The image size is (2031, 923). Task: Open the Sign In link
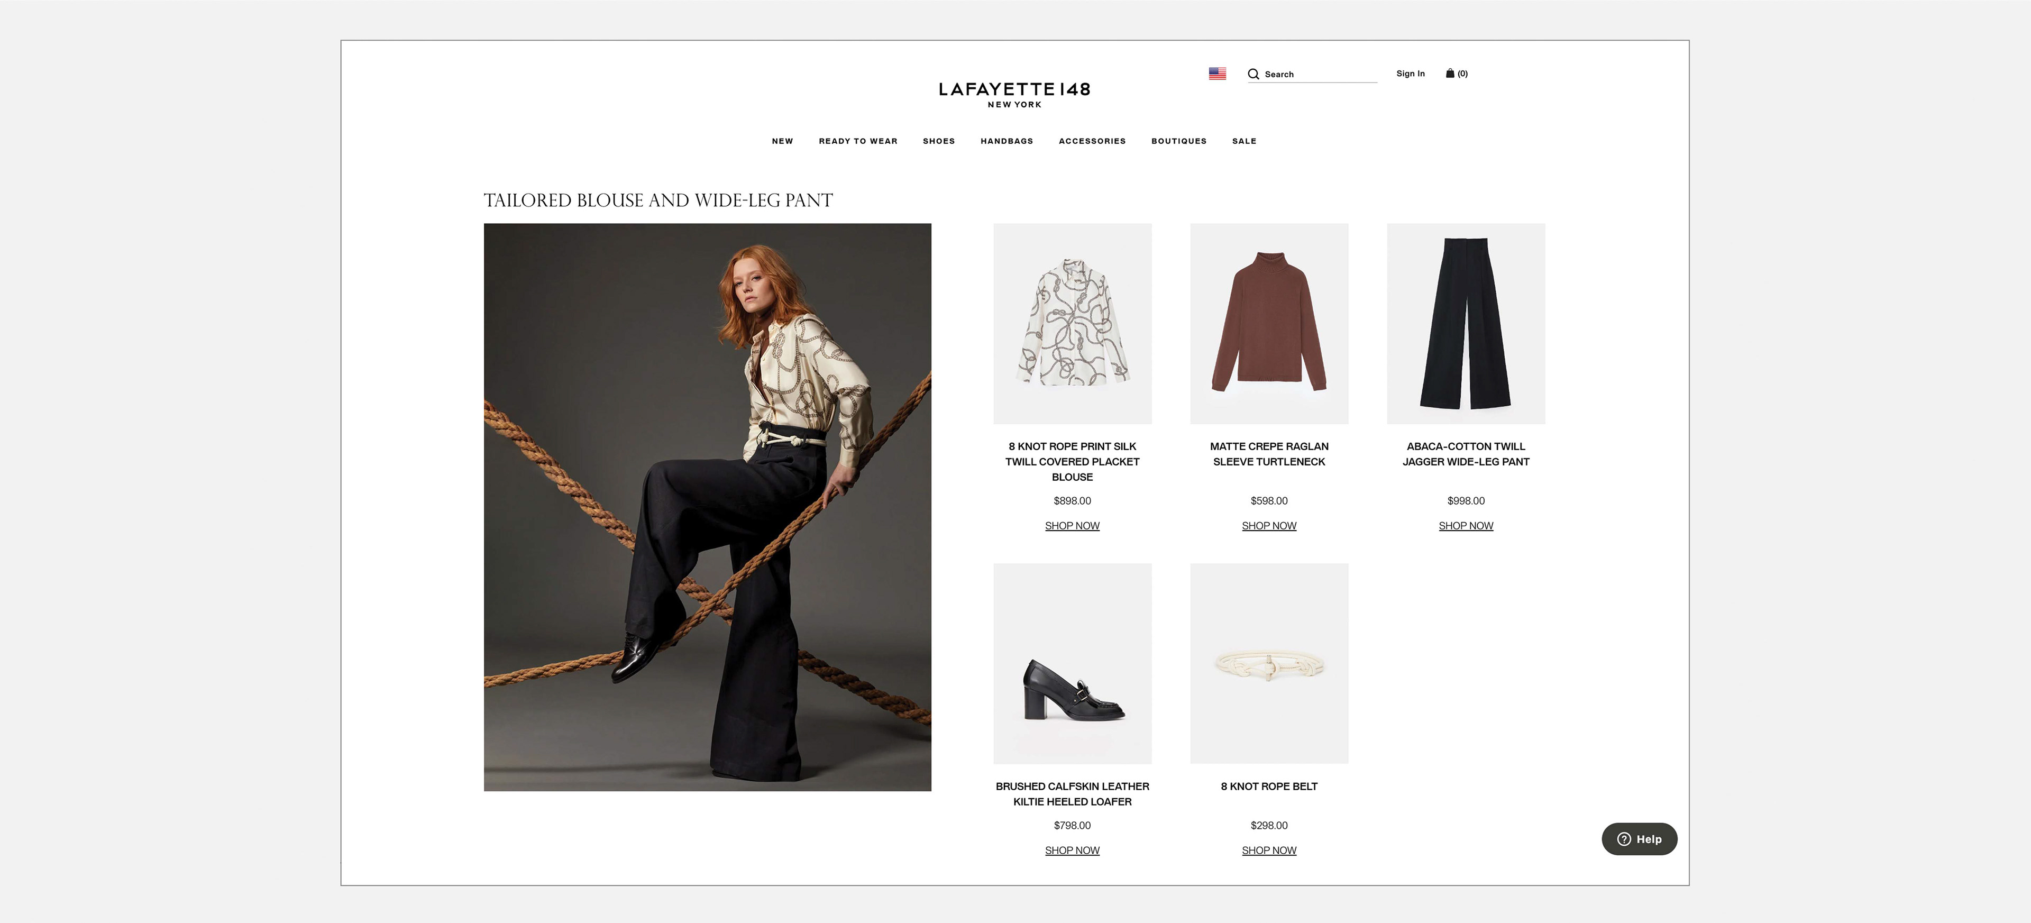click(1411, 74)
